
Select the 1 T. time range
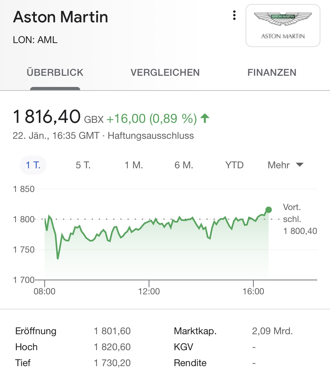pos(33,165)
